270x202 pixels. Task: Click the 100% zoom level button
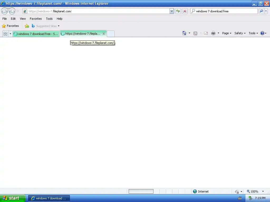tap(253, 191)
